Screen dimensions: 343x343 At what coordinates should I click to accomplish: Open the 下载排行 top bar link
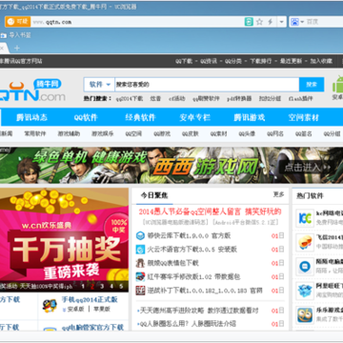[261, 61]
